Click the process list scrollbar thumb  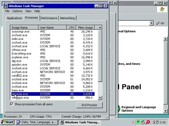coord(100,56)
